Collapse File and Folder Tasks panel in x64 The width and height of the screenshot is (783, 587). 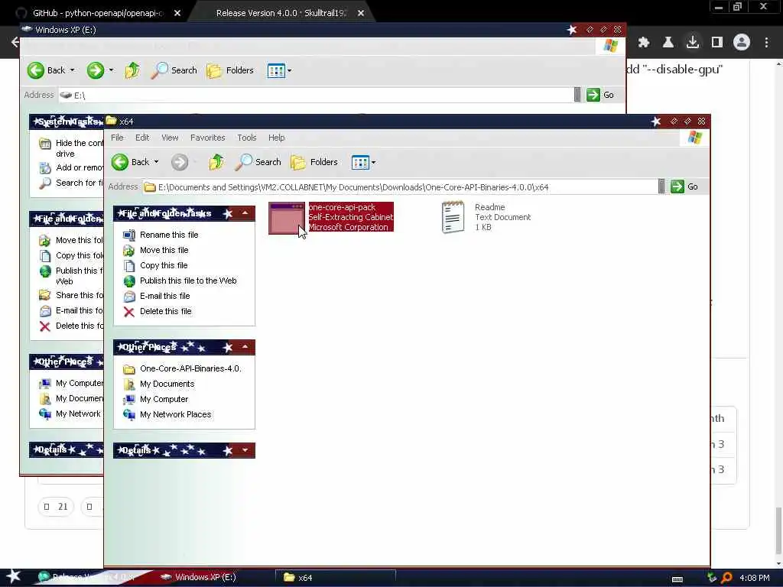pyautogui.click(x=245, y=214)
